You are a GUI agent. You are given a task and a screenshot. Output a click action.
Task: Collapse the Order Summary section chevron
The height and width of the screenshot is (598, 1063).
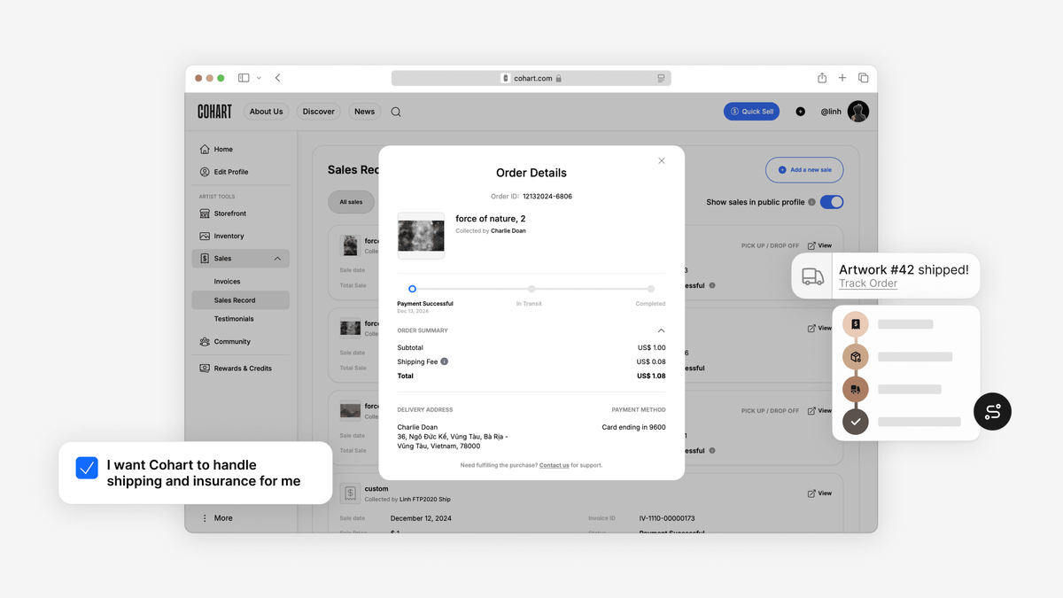pos(661,330)
